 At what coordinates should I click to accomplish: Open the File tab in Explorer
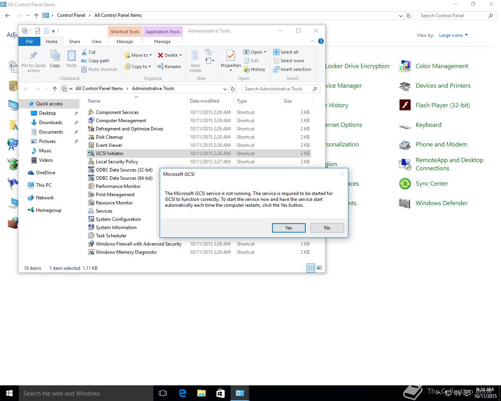pos(29,42)
